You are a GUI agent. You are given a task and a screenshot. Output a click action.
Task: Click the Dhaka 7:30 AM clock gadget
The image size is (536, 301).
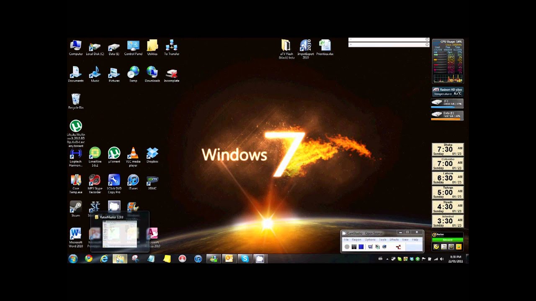point(448,149)
